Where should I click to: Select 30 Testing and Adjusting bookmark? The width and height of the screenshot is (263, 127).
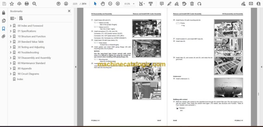[x=31, y=47]
